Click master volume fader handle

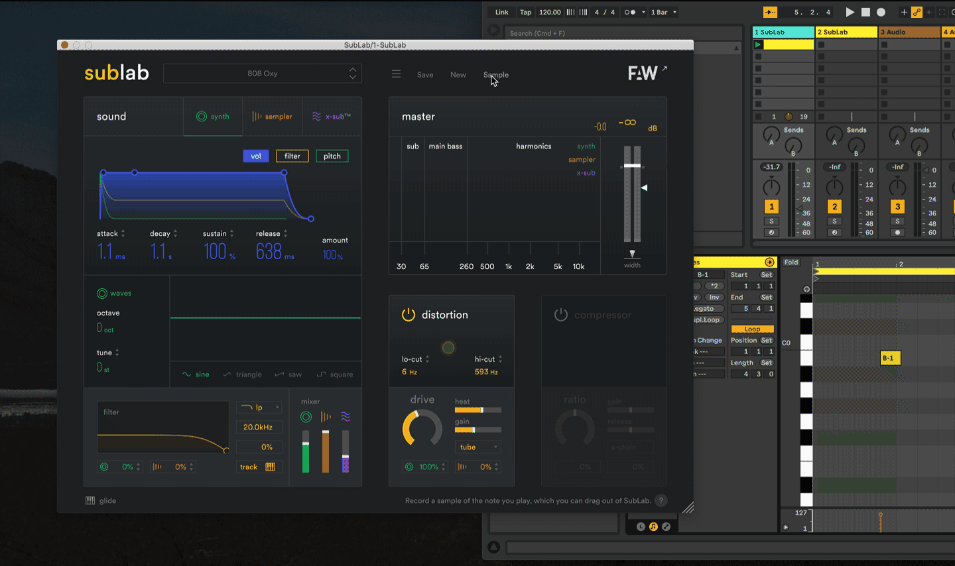(x=633, y=166)
